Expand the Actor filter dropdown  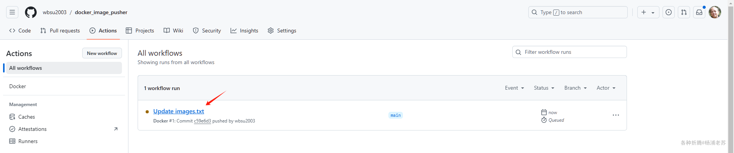[x=606, y=88]
